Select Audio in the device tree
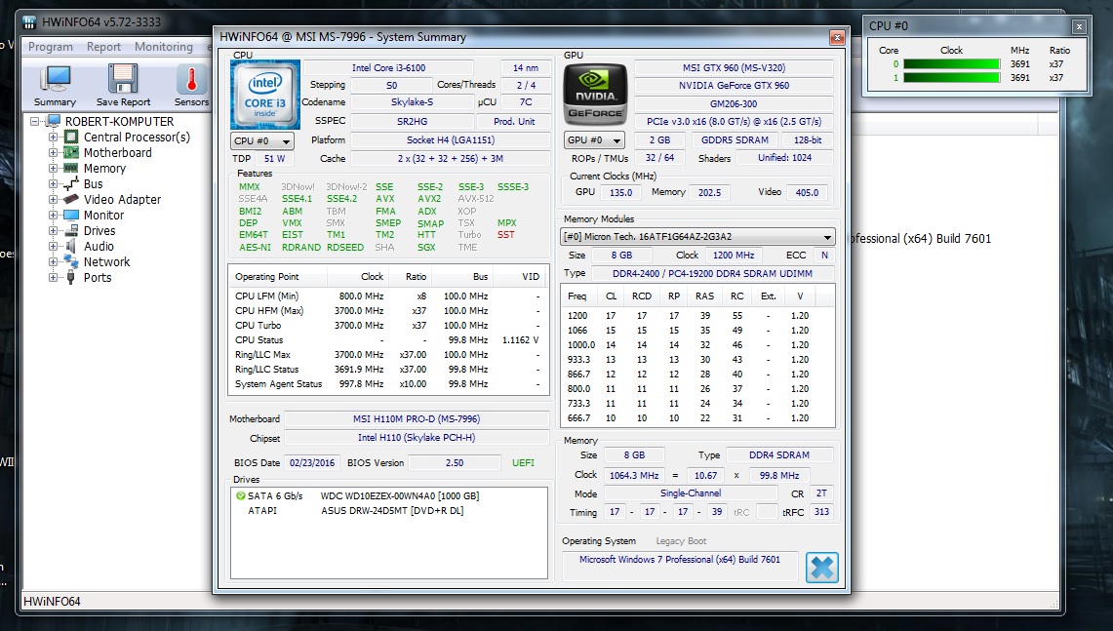 (99, 247)
